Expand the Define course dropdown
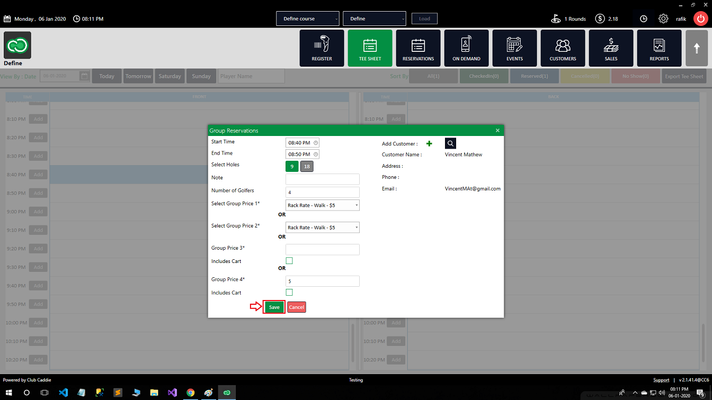The height and width of the screenshot is (400, 712). 307,19
